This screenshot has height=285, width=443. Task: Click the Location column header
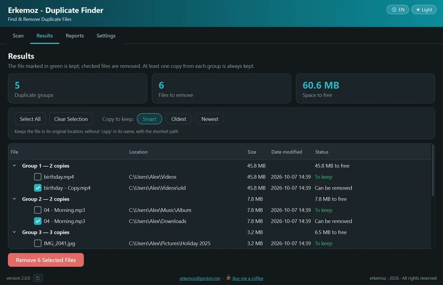point(138,152)
